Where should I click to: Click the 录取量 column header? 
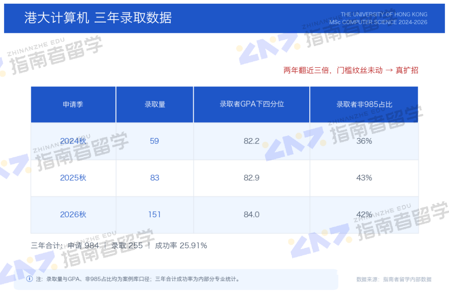click(x=155, y=105)
